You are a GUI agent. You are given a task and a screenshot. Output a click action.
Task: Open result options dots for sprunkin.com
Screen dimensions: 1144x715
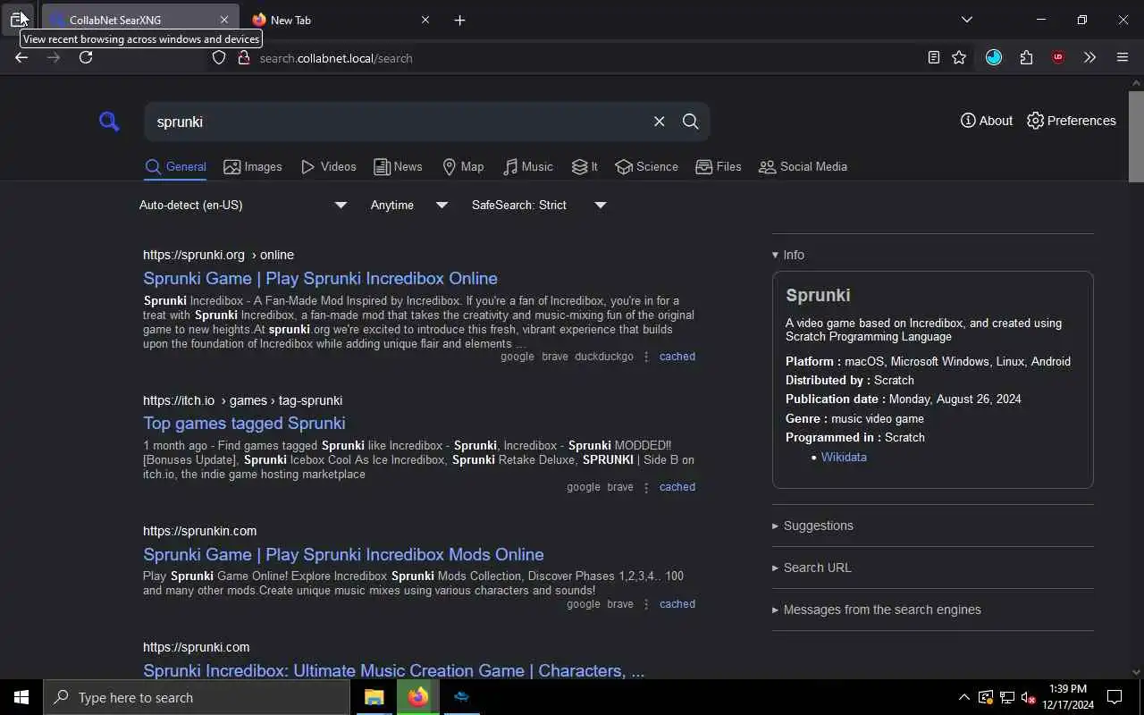pyautogui.click(x=646, y=604)
